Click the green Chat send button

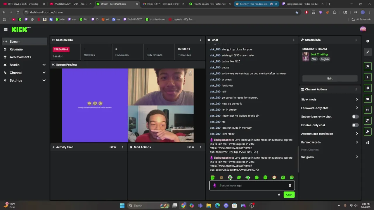(289, 195)
